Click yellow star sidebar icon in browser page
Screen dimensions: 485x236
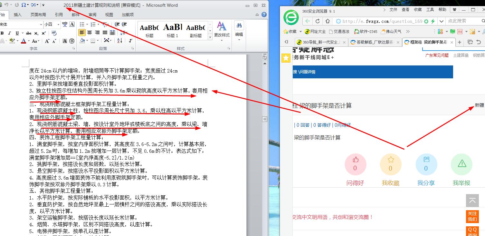[x=286, y=58]
